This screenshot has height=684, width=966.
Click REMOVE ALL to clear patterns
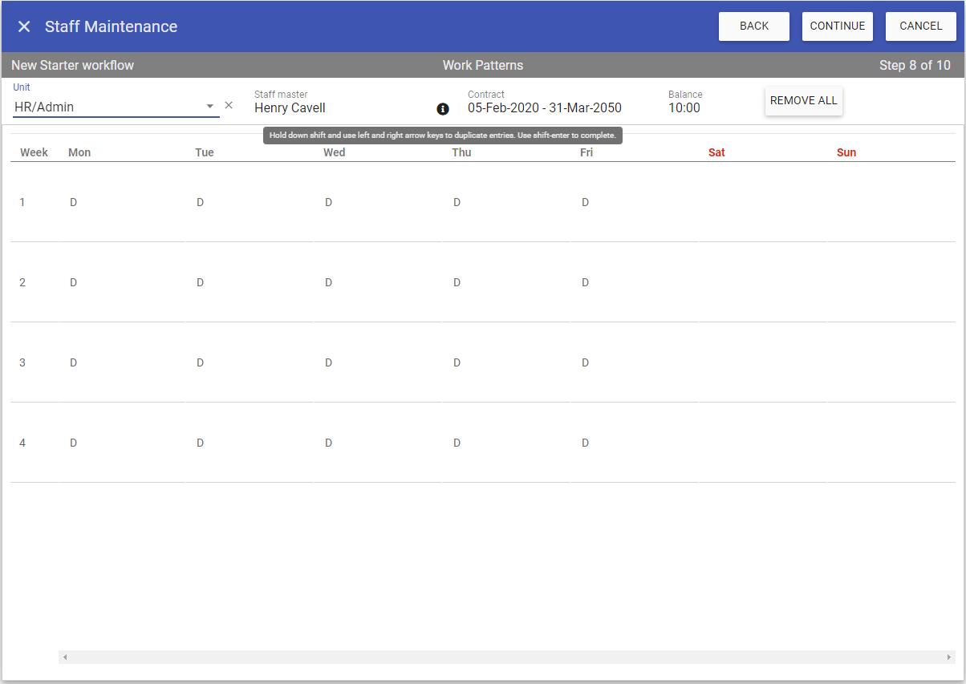click(803, 101)
